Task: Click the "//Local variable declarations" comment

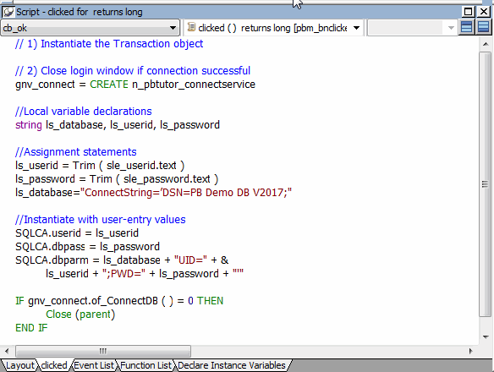Action: coord(84,112)
